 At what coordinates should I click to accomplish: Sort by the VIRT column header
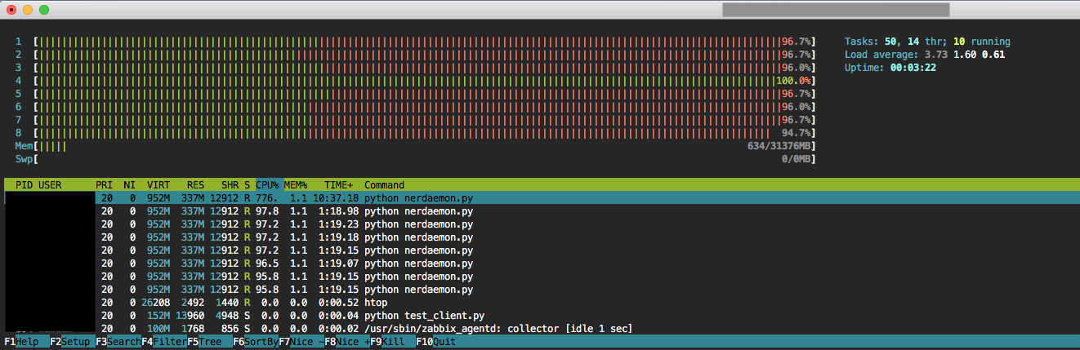(158, 185)
